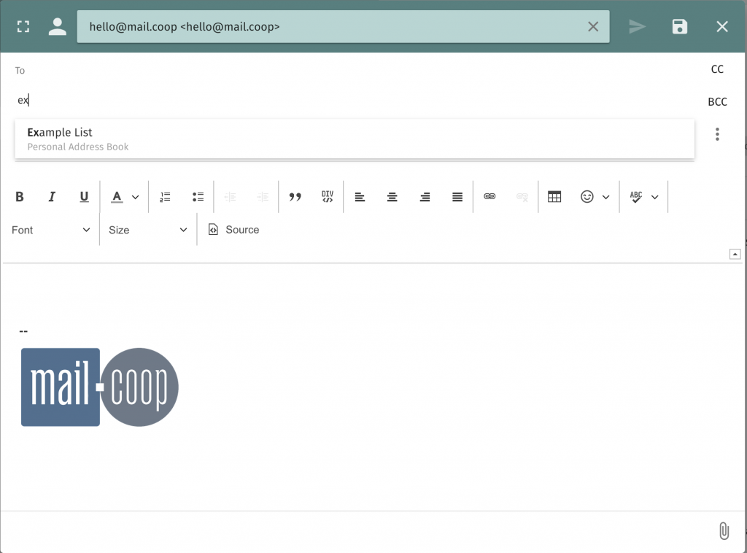Expand compose window to fullscreen
This screenshot has width=747, height=553.
click(23, 27)
